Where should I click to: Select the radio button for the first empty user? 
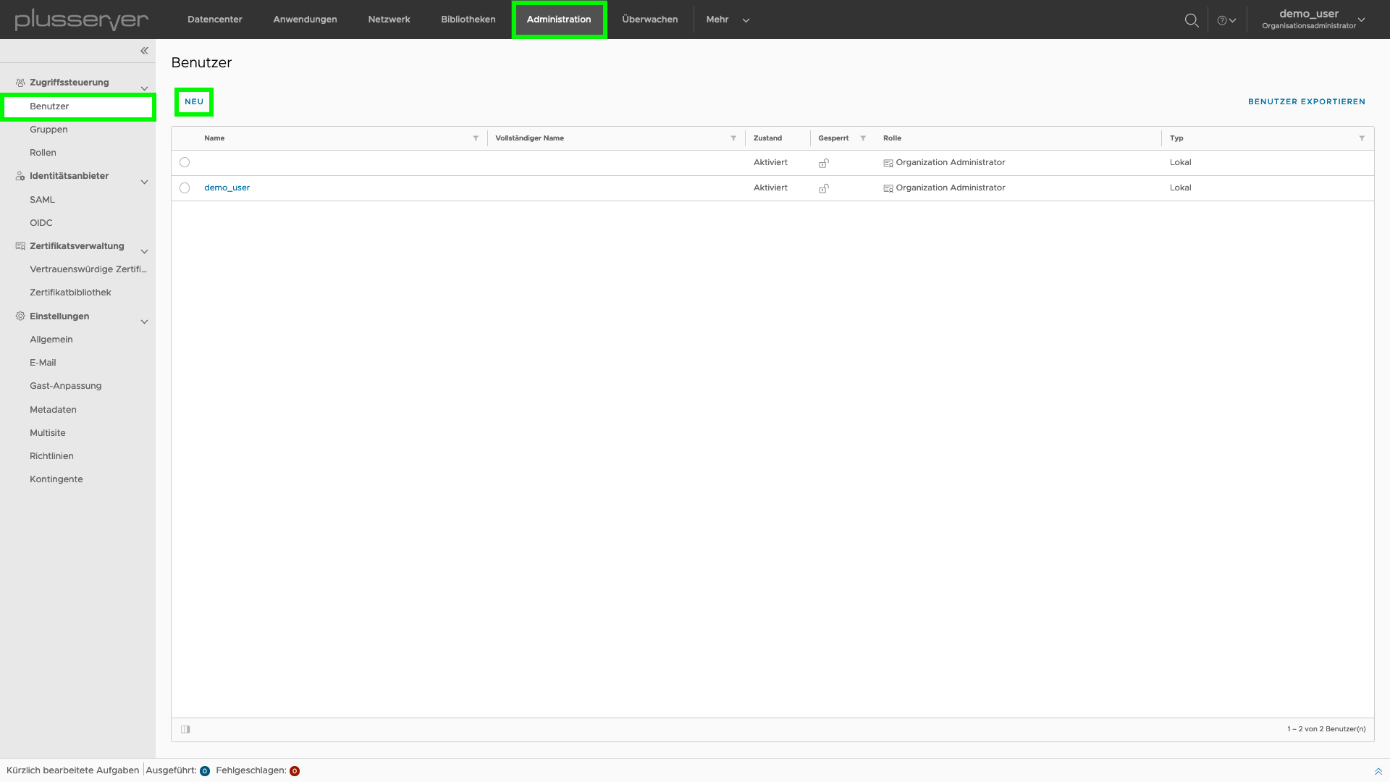click(x=185, y=161)
